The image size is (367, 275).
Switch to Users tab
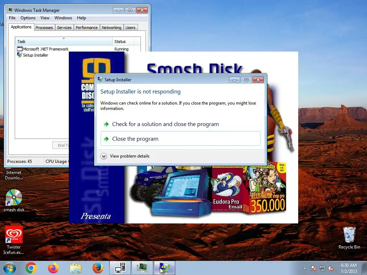pyautogui.click(x=130, y=28)
